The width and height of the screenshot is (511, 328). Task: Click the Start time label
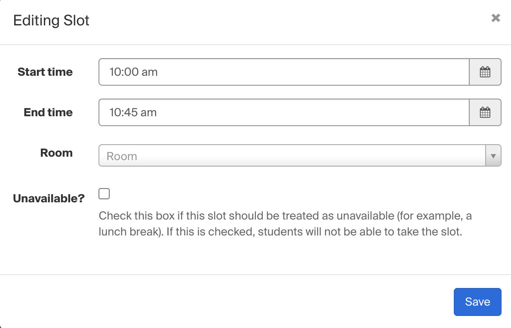(x=45, y=72)
